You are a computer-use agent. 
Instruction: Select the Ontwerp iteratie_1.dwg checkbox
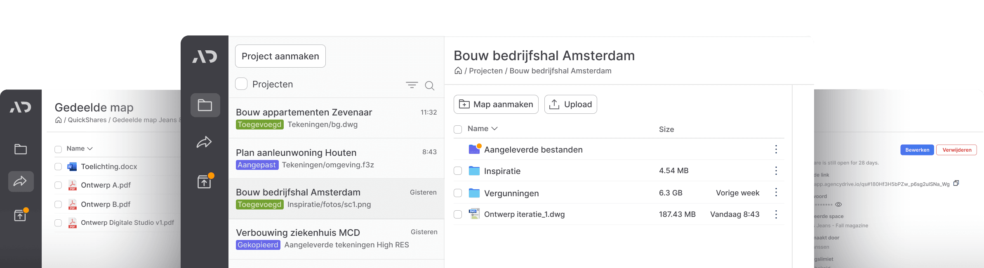coord(458,214)
